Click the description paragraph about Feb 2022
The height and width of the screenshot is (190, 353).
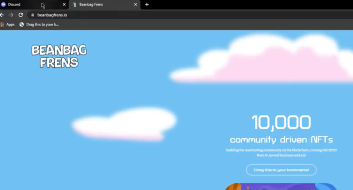[281, 152]
